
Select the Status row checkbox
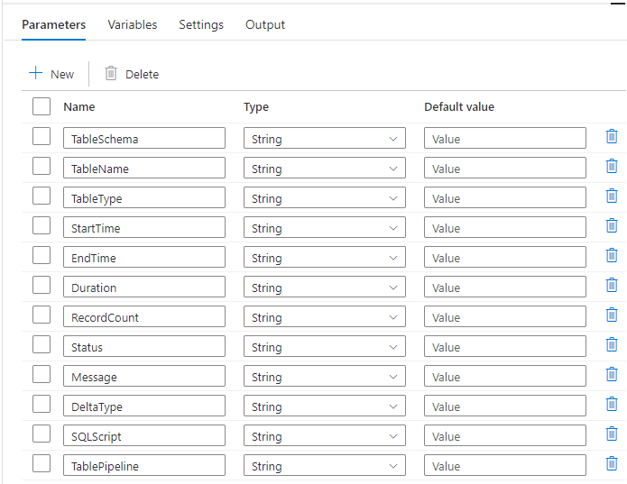pyautogui.click(x=41, y=344)
